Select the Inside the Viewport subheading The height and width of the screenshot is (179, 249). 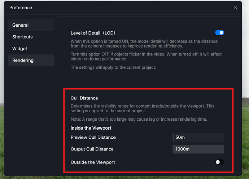[91, 128]
